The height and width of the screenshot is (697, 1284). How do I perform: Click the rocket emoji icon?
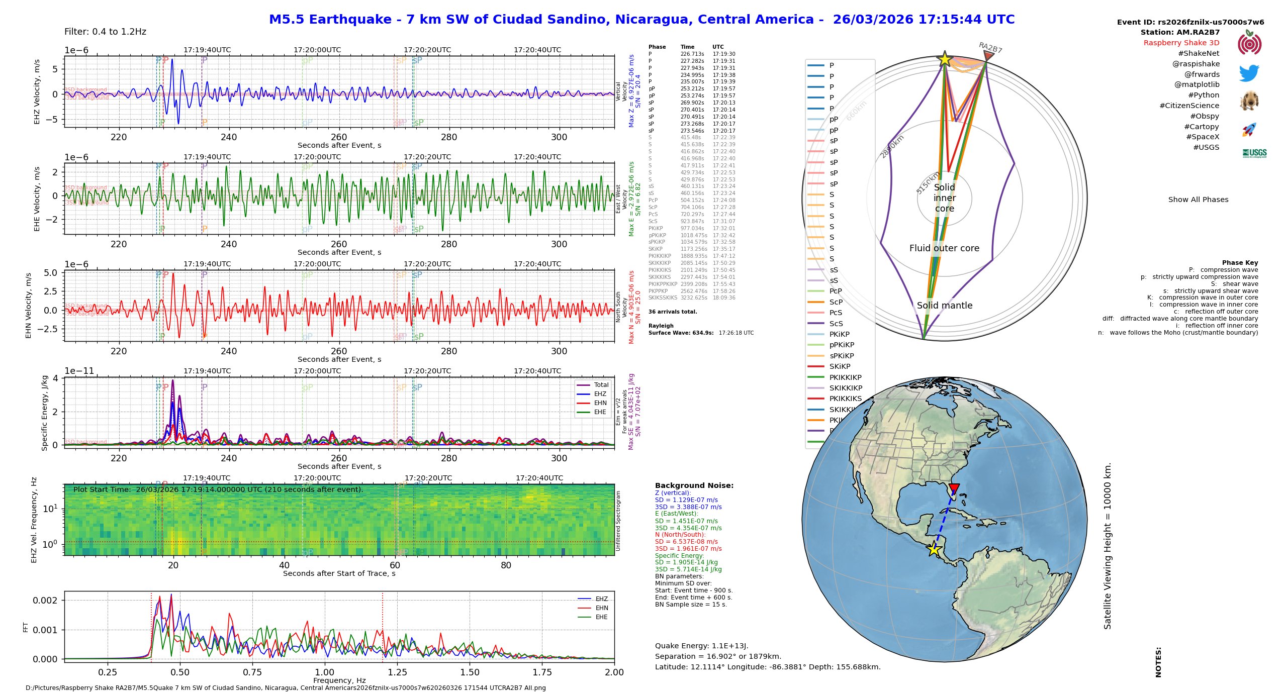[x=1249, y=130]
